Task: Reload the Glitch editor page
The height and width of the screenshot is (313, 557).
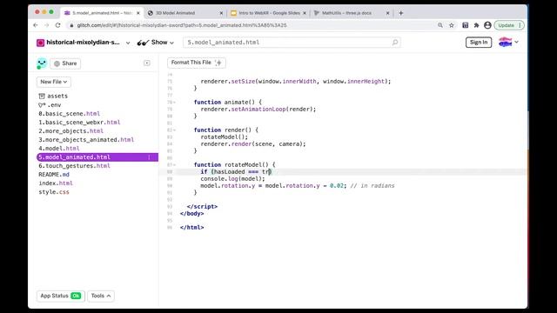Action: 58,25
